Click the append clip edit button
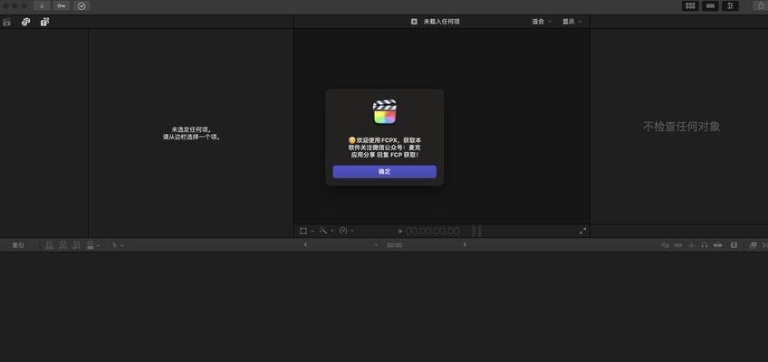 pyautogui.click(x=76, y=245)
